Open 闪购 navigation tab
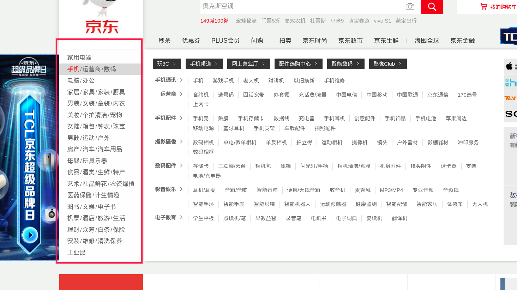This screenshot has height=290, width=517. click(257, 41)
